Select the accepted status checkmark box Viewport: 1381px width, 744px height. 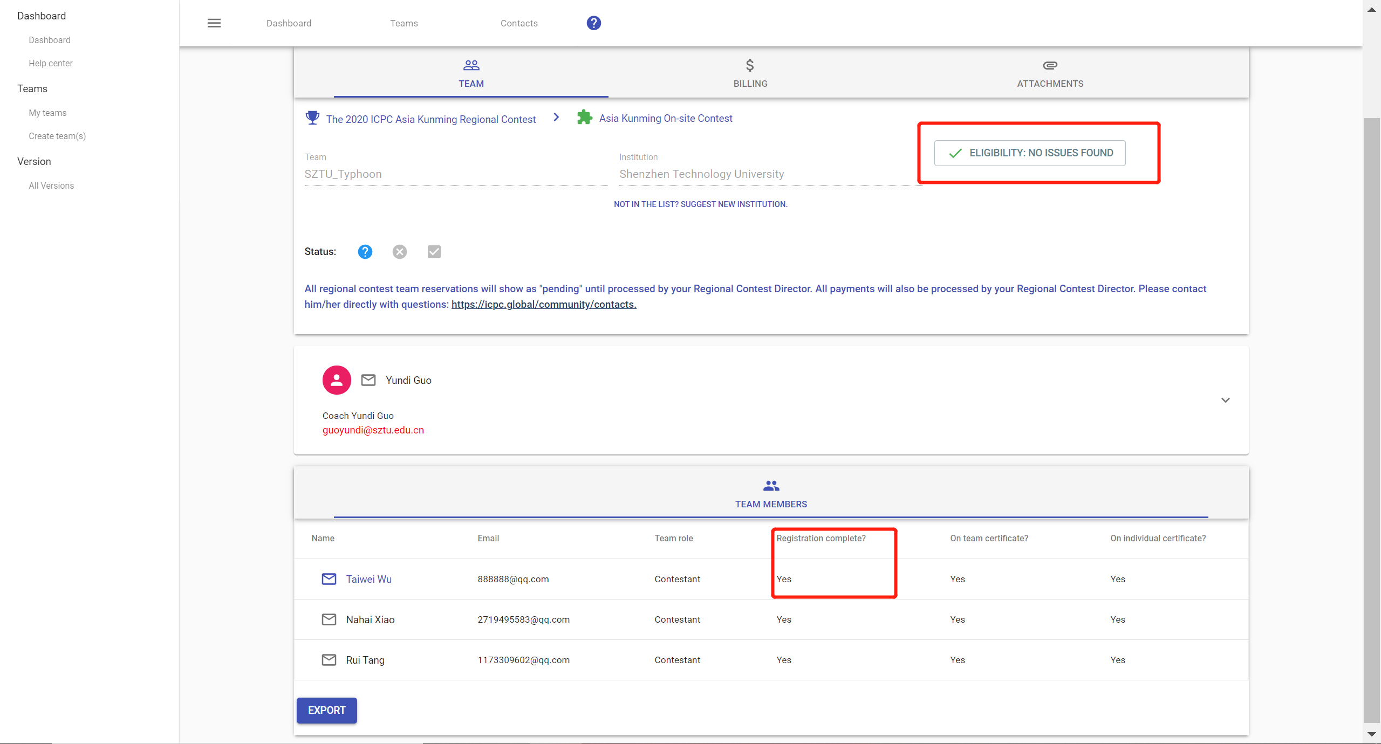[x=434, y=252]
